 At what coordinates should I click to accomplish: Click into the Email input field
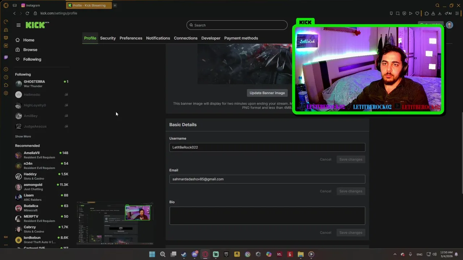(x=267, y=179)
